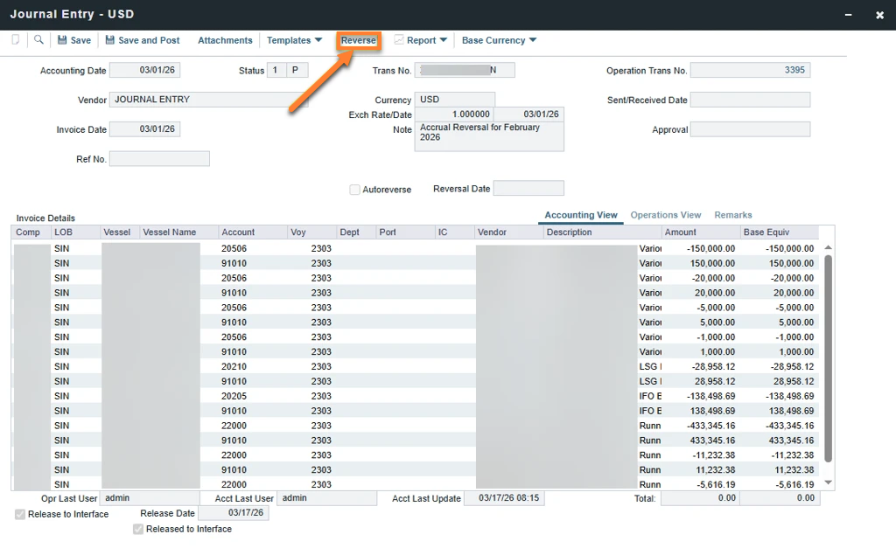Click the Note text area

(489, 136)
